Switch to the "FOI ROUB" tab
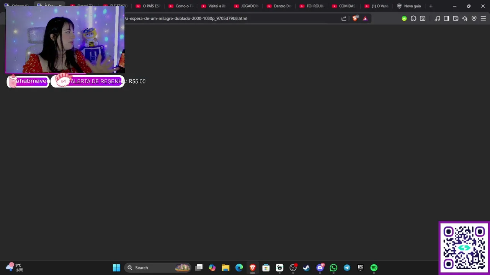This screenshot has width=490, height=275. (x=313, y=6)
